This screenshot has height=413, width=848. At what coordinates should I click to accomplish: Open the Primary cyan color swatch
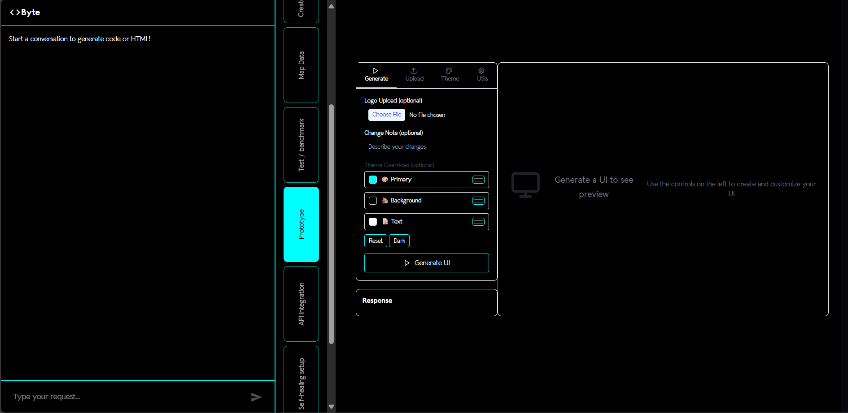(x=373, y=180)
